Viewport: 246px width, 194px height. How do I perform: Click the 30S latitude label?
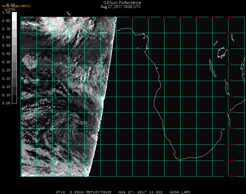point(230,145)
